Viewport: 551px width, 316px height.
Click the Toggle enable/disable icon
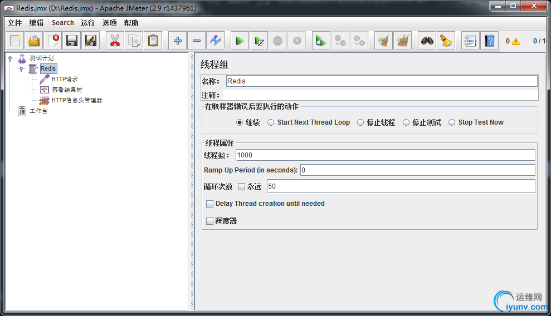216,41
